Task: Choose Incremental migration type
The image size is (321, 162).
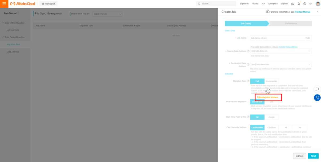Action: click(x=272, y=81)
